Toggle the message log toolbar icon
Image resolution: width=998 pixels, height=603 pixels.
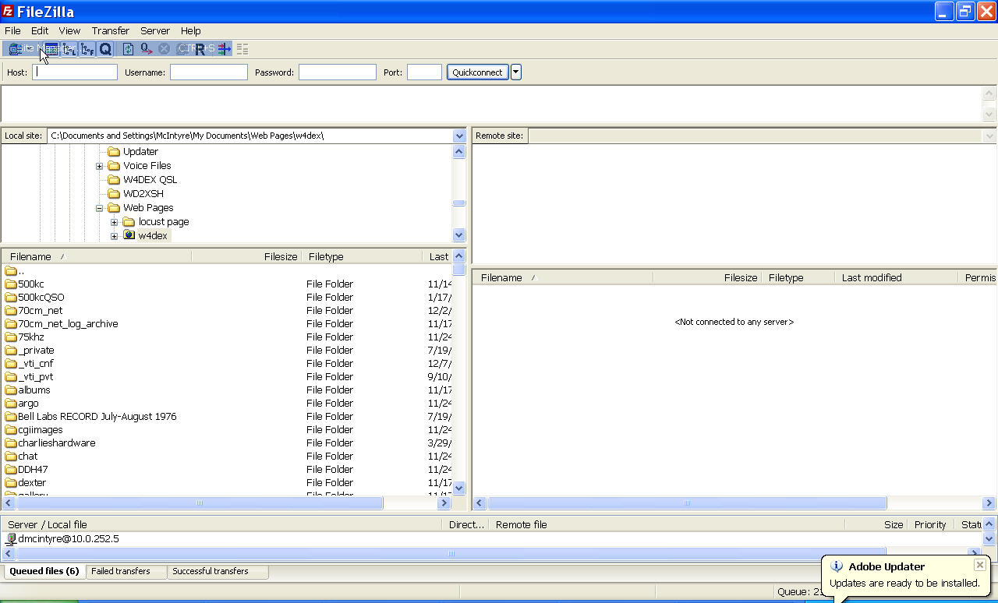(51, 49)
